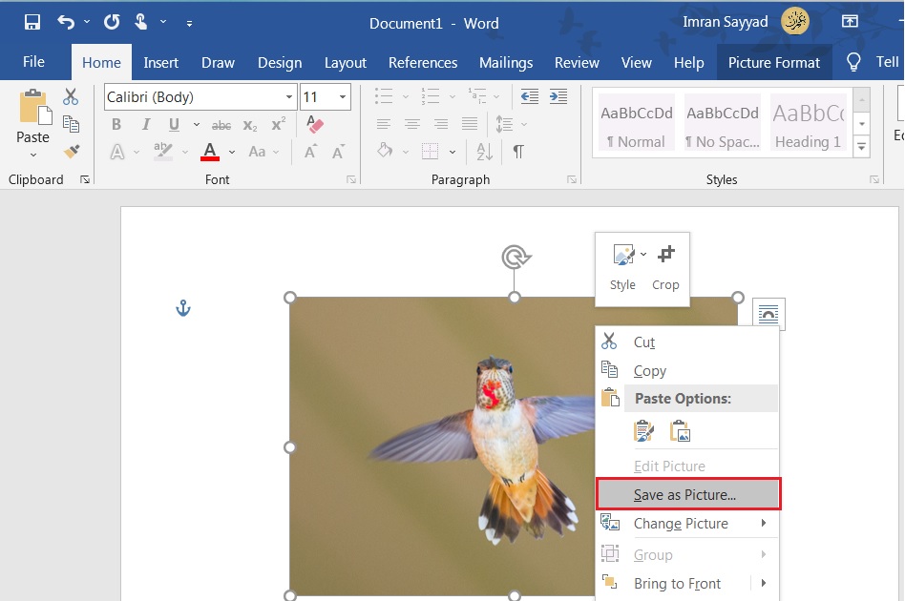
Task: Click the Sort icon in Paragraph group
Action: pos(484,152)
